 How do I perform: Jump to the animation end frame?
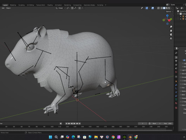coord(79,123)
